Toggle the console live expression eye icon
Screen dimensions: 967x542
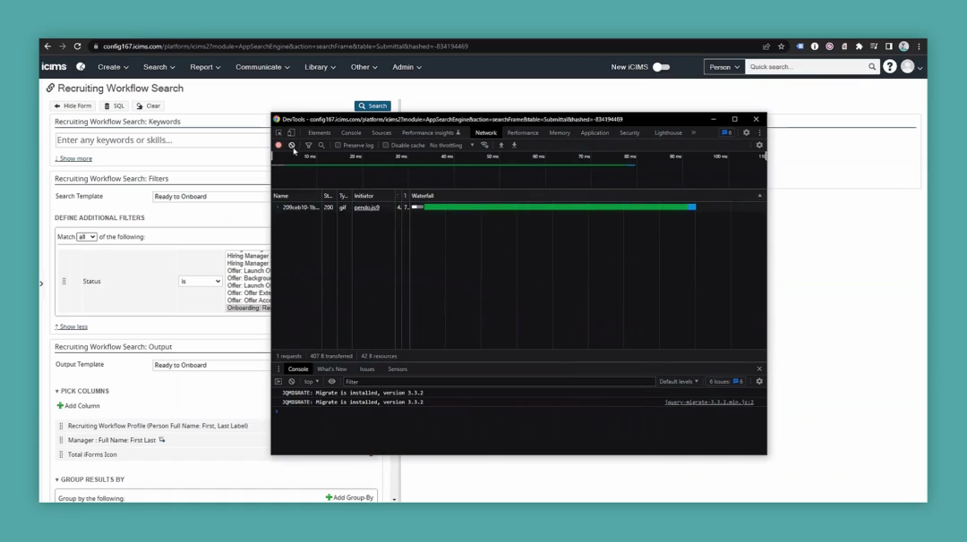tap(332, 381)
